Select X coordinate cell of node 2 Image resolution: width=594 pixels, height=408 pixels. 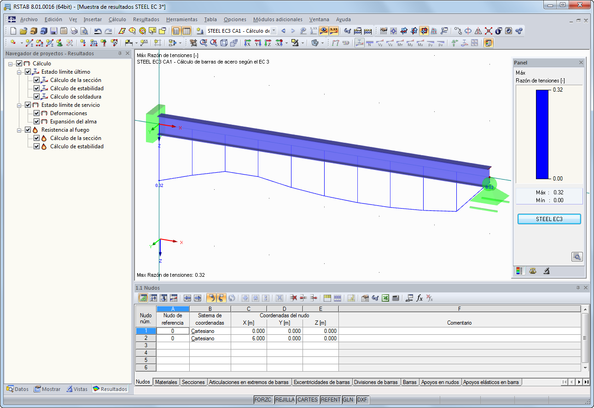[x=249, y=338]
